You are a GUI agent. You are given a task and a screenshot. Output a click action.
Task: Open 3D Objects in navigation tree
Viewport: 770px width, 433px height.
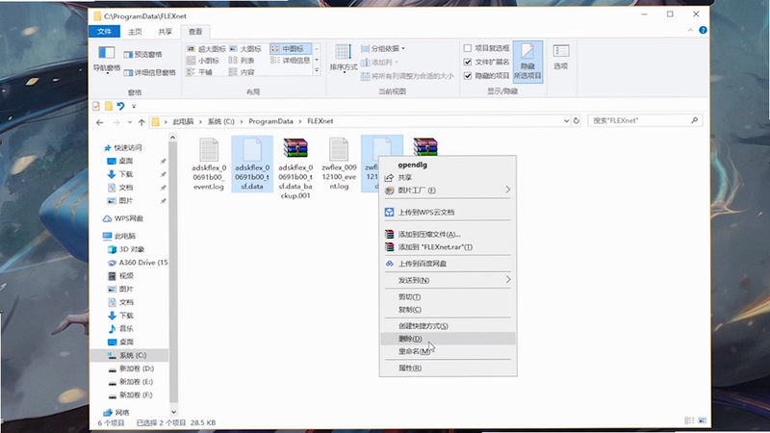click(x=126, y=249)
